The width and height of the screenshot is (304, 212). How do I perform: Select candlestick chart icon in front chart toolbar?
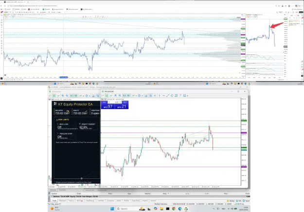point(107,95)
